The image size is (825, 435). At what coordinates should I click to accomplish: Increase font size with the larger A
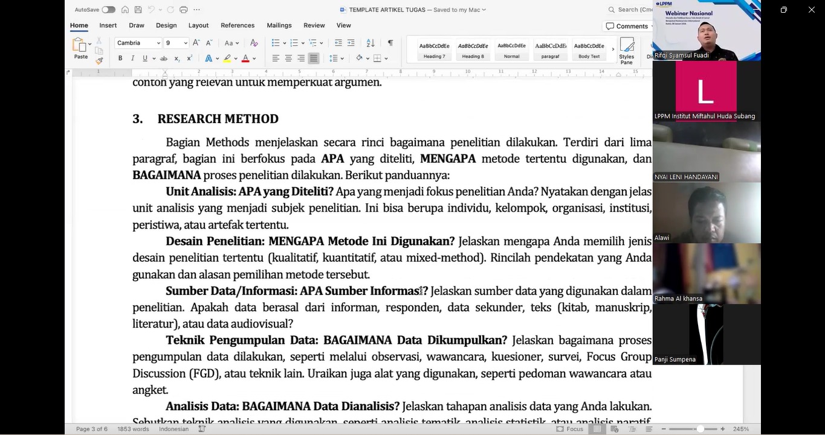pos(196,43)
